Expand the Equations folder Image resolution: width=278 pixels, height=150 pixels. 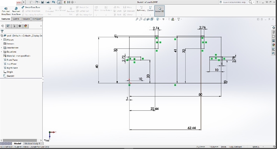tap(2, 52)
